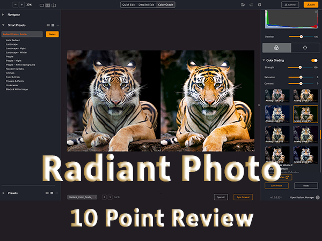
Task: Select side-by-side comparison view icon
Action: [x=48, y=5]
